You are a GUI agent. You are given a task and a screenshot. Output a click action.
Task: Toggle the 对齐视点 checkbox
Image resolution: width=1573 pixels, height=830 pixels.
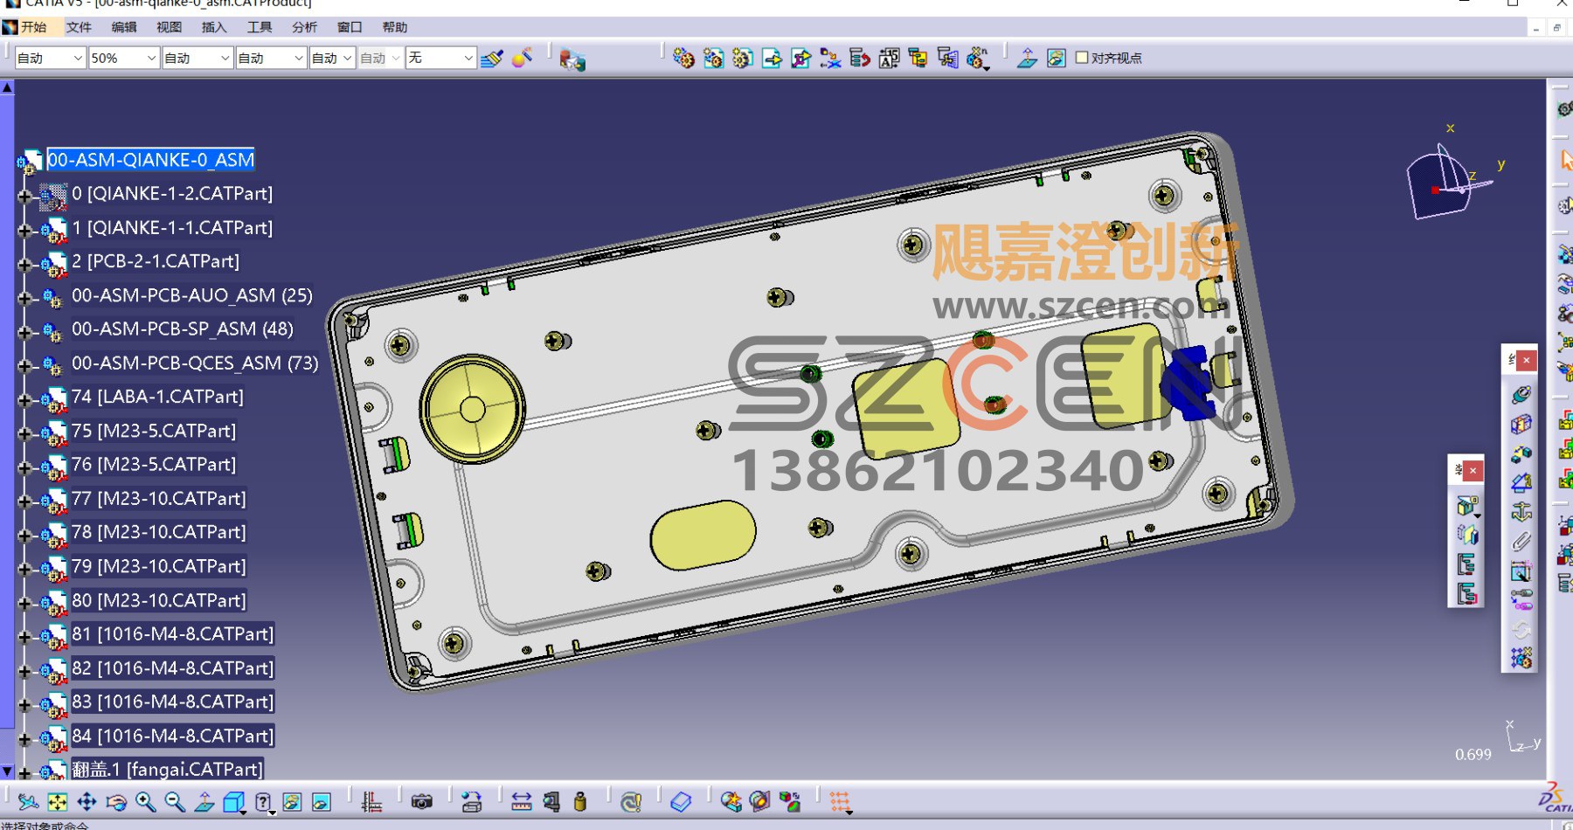pos(1082,58)
